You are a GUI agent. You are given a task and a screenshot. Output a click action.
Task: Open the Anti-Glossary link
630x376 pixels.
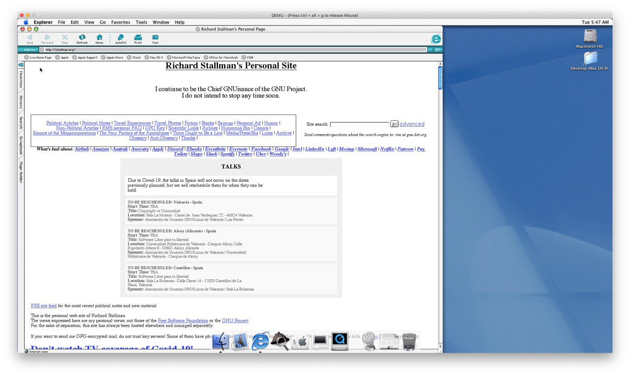pyautogui.click(x=164, y=138)
